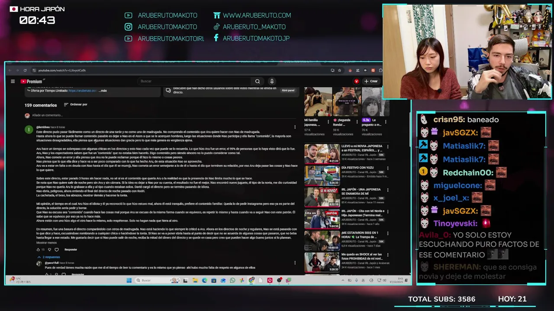This screenshot has height=311, width=554.
Task: Open the aruberuto.com link in description
Action: (82, 91)
